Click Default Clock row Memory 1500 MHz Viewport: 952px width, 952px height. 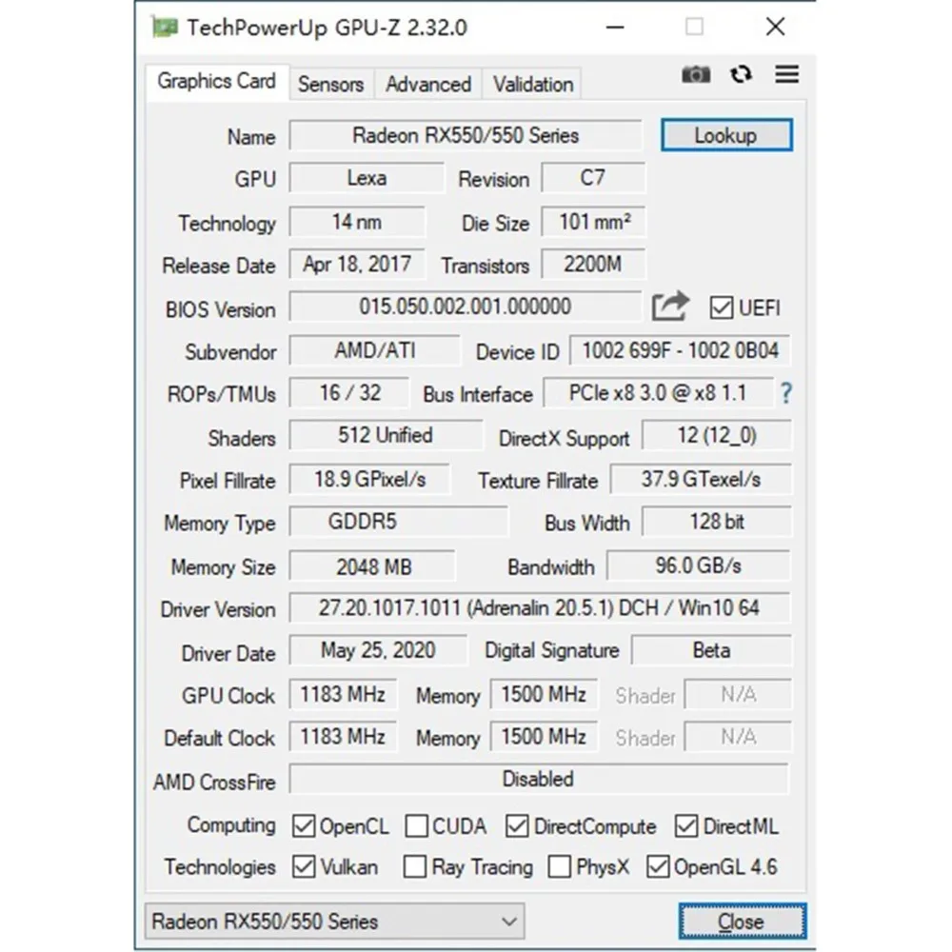pos(544,737)
